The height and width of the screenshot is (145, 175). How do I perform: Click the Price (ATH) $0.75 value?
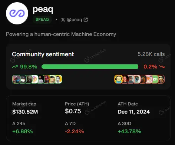click(73, 111)
